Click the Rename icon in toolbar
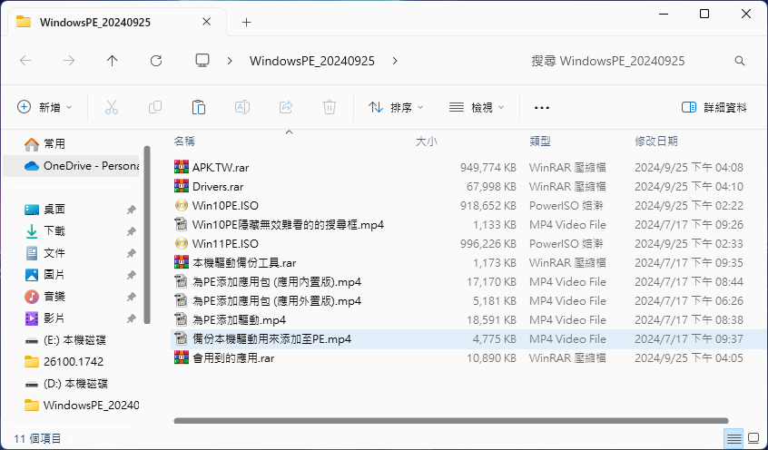 (242, 107)
